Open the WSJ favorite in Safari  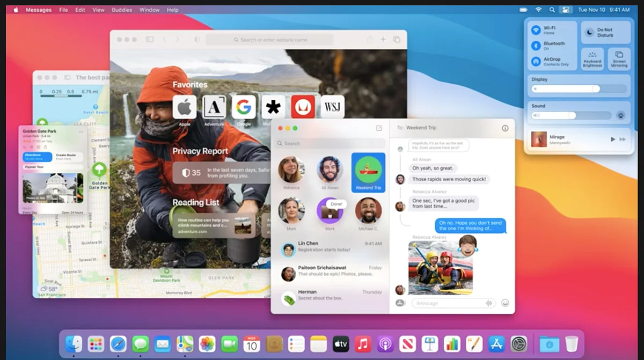click(332, 107)
